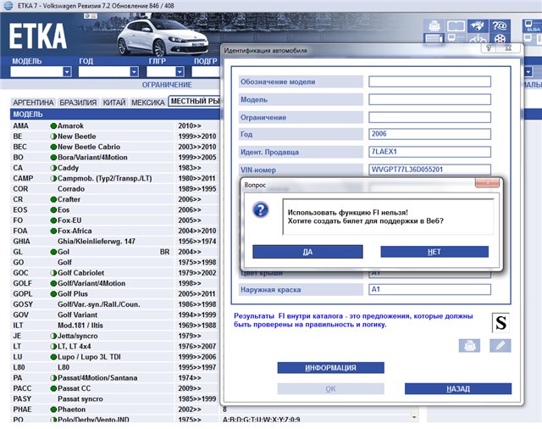Click НЕТ in the Вопрос dialog
Viewport: 542px width, 429px height.
[434, 252]
